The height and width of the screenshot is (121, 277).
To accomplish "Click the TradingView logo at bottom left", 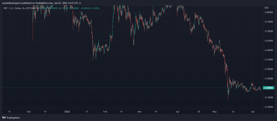I will click(11, 118).
